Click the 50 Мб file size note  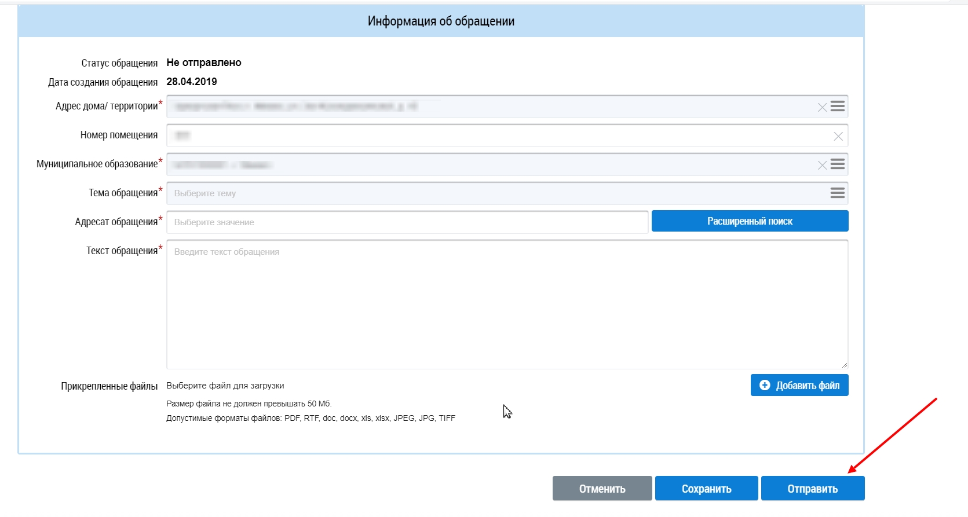(x=249, y=404)
